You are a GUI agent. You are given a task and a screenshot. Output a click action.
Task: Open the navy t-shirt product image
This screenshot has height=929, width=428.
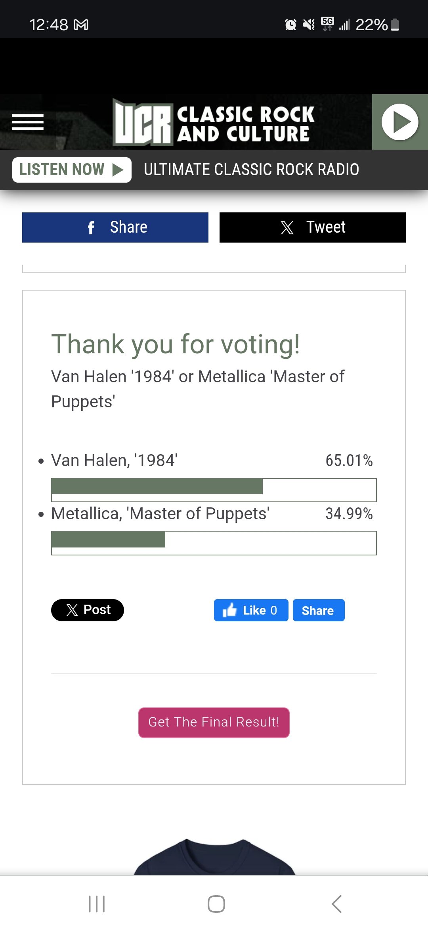[x=214, y=858]
